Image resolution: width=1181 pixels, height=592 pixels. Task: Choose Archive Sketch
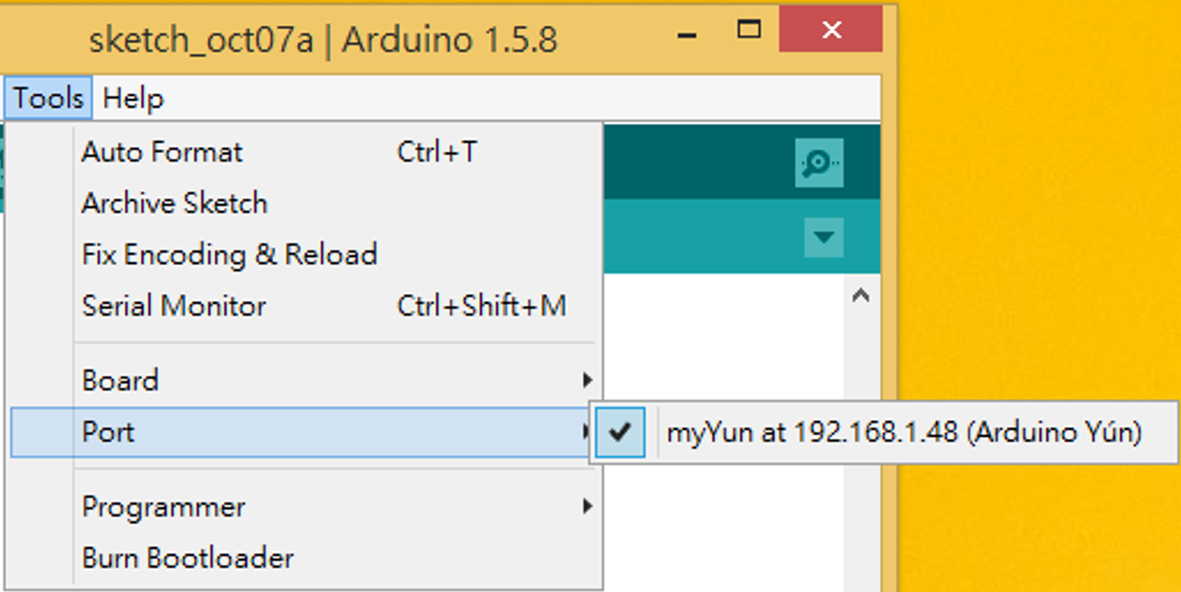click(173, 203)
